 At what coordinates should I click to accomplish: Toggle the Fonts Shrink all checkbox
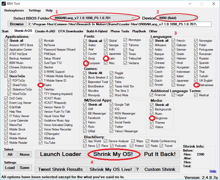85,41
